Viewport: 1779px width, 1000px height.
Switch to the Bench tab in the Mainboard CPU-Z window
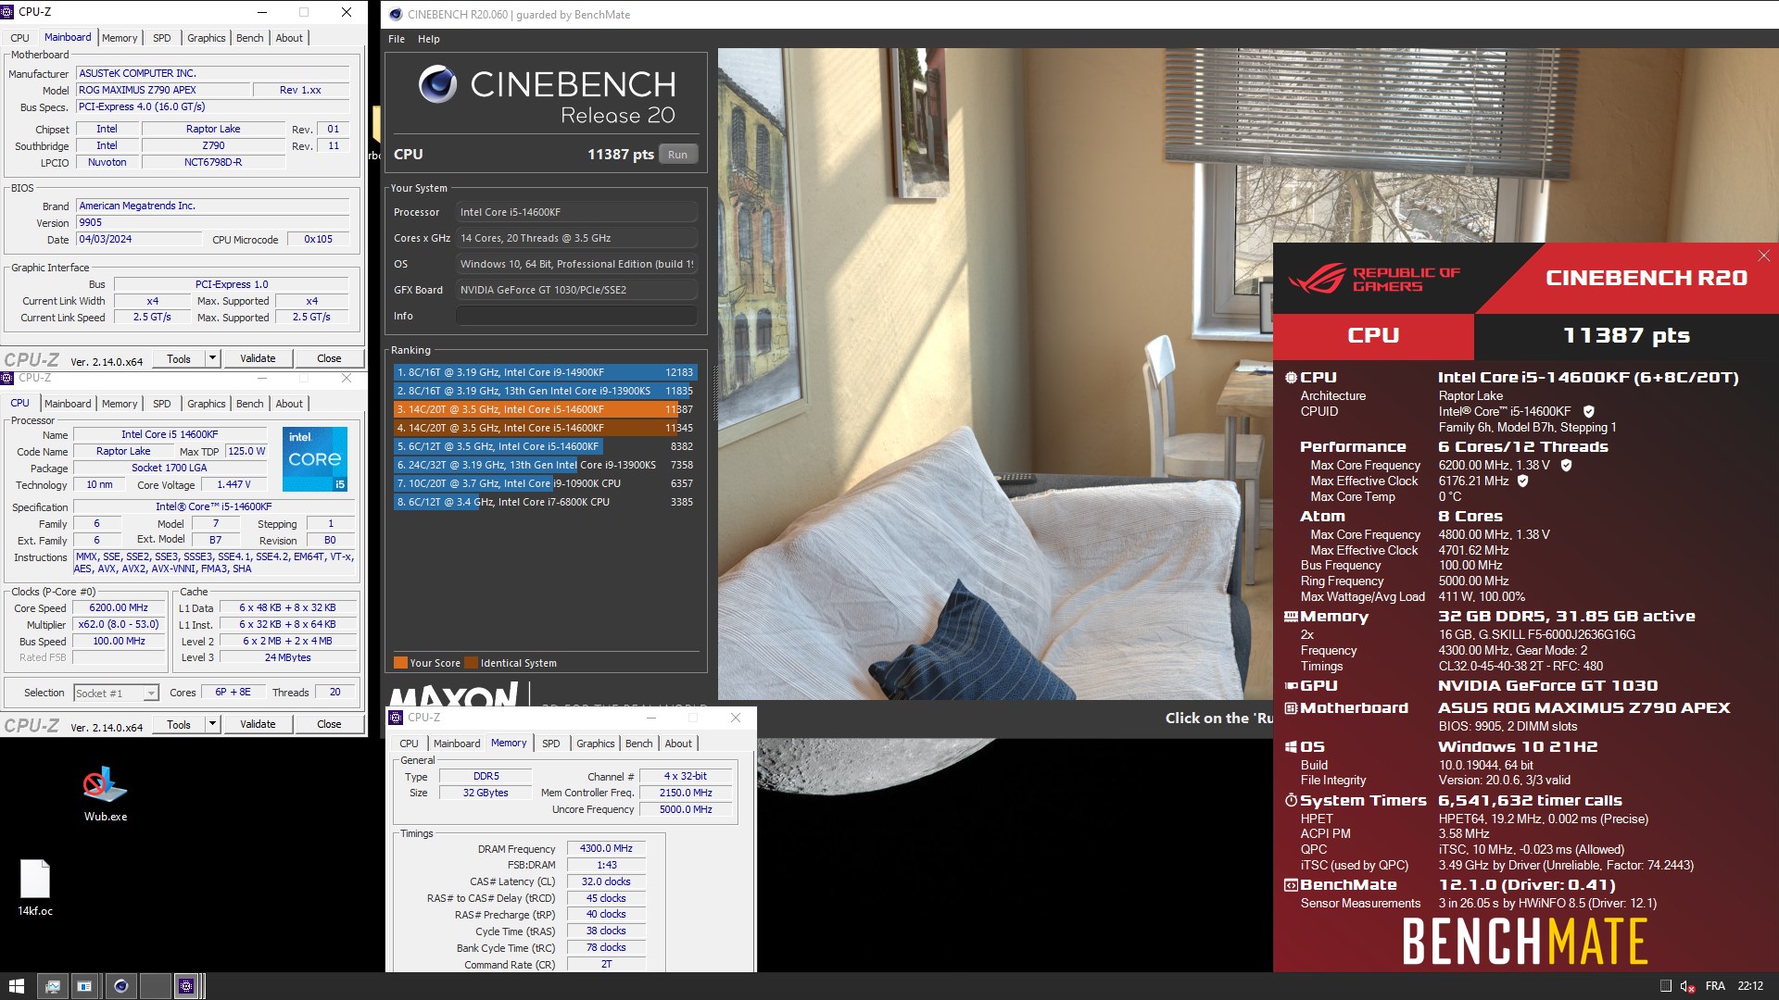(250, 38)
